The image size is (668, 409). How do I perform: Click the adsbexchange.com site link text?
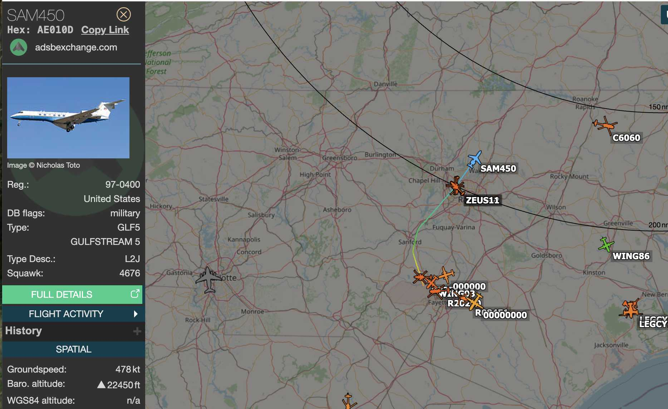pos(76,47)
